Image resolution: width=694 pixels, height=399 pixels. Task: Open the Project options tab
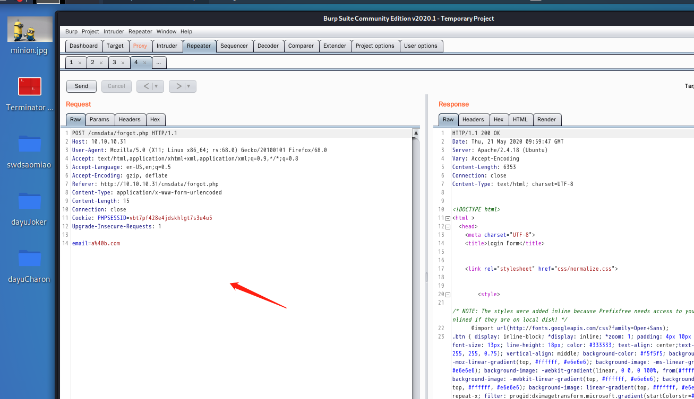coord(375,46)
